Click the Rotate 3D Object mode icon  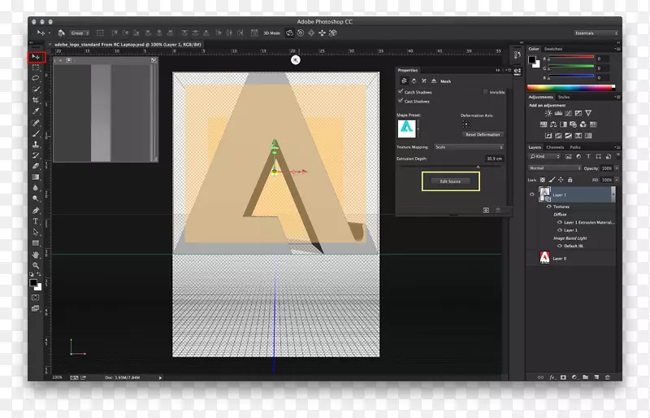(289, 33)
